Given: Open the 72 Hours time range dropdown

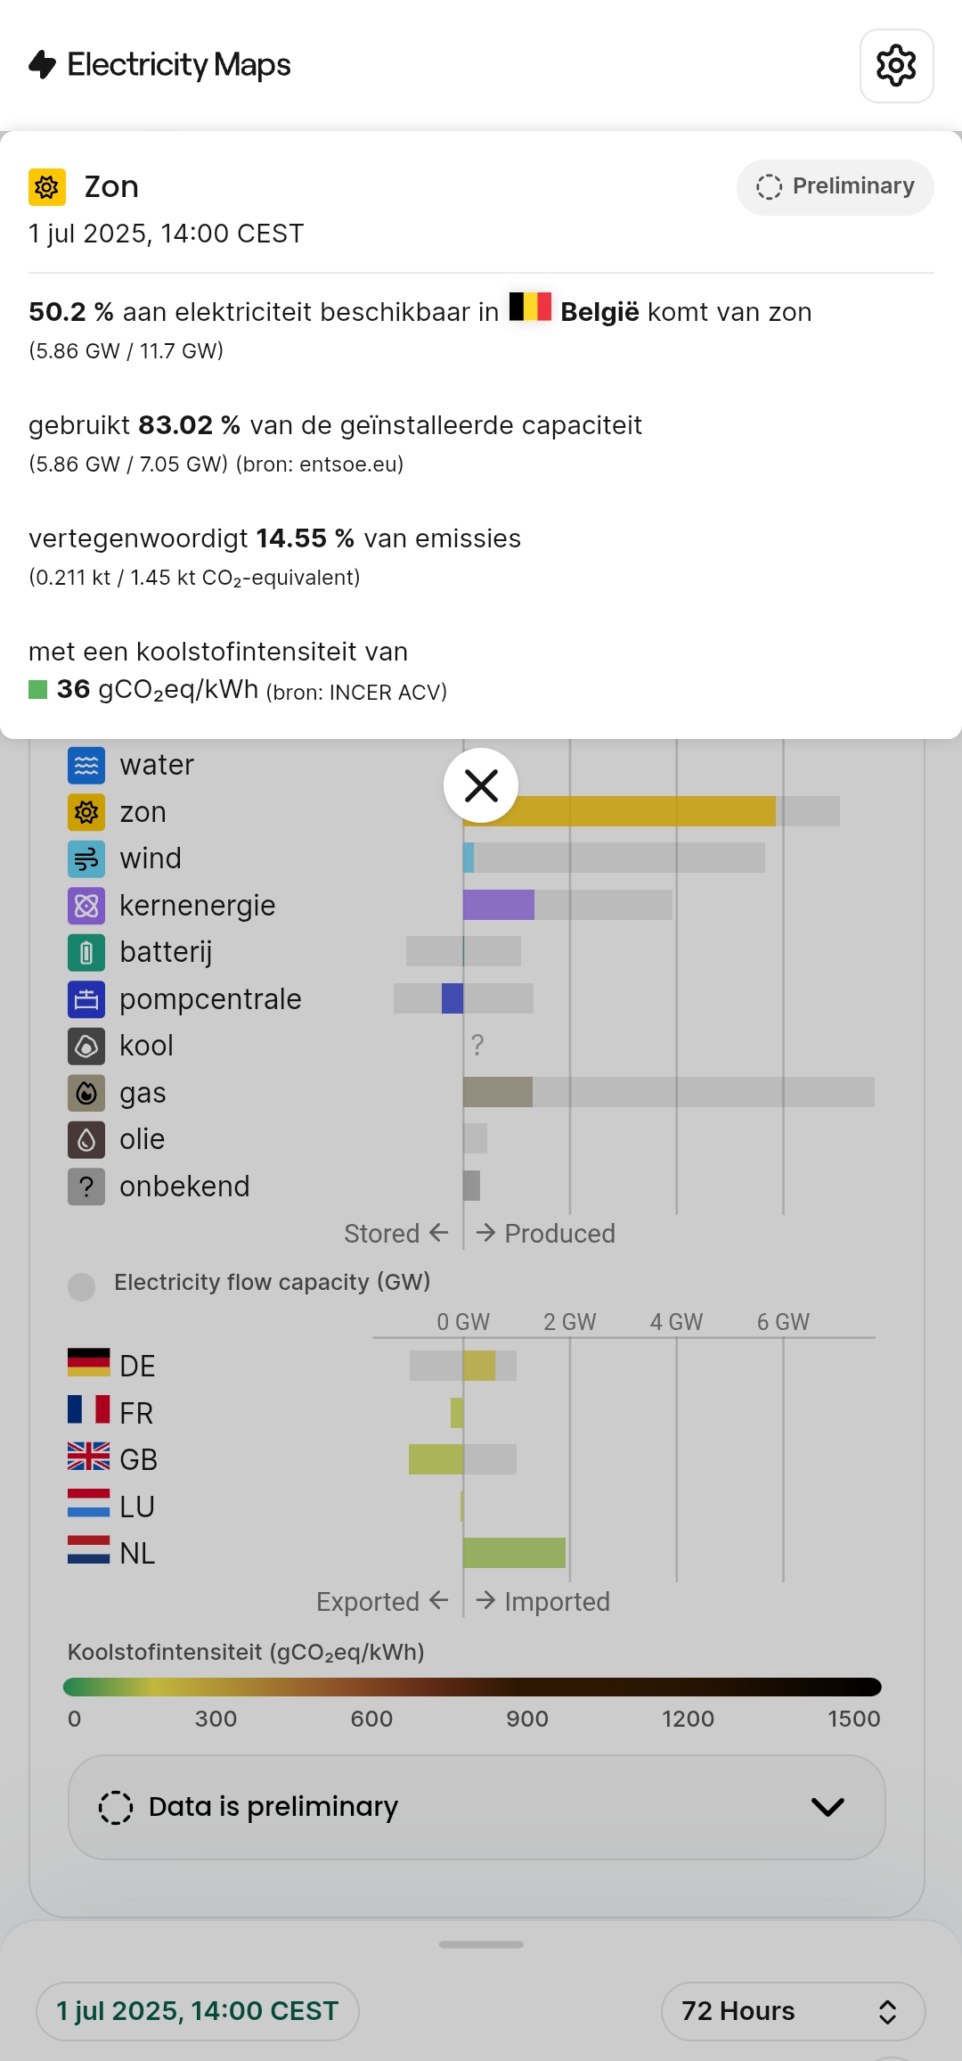Looking at the screenshot, I should coord(792,2011).
